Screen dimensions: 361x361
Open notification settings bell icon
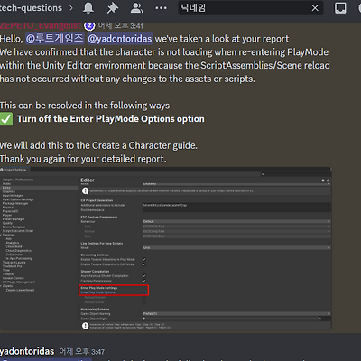(88, 8)
